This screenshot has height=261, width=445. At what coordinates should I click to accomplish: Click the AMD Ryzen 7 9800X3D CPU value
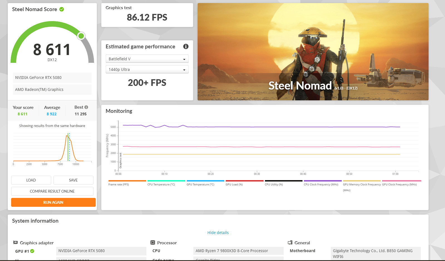(238, 251)
